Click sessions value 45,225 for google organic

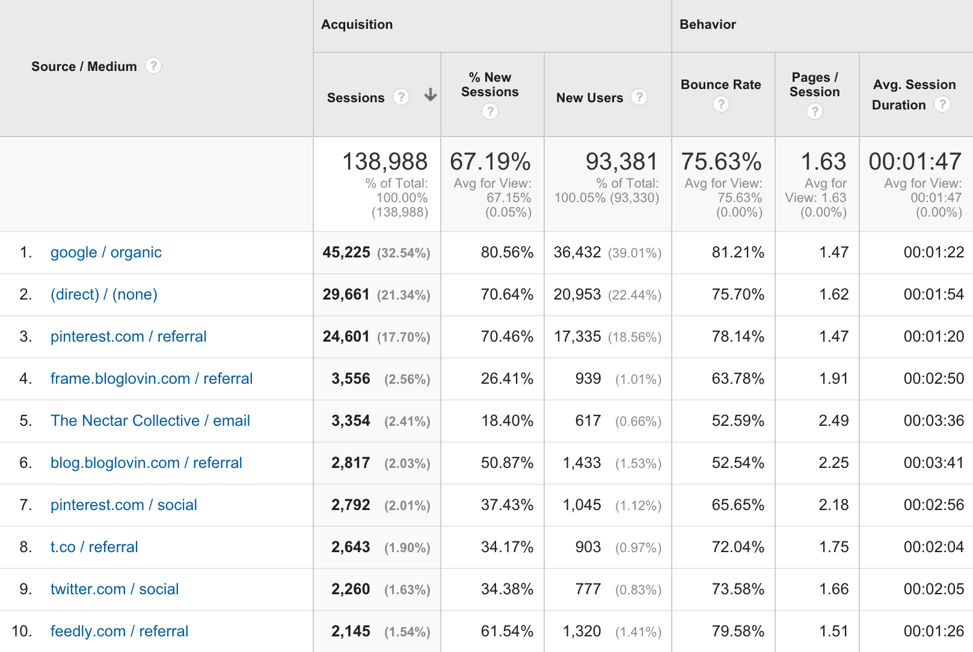346,252
